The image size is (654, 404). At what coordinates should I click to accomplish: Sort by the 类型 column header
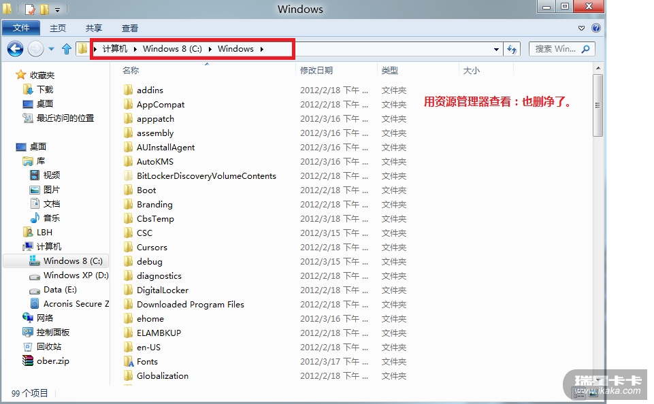[389, 71]
